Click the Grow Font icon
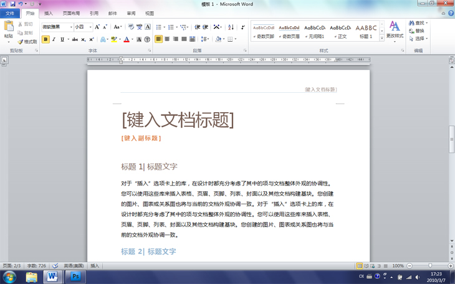This screenshot has width=455, height=284. coord(97,27)
